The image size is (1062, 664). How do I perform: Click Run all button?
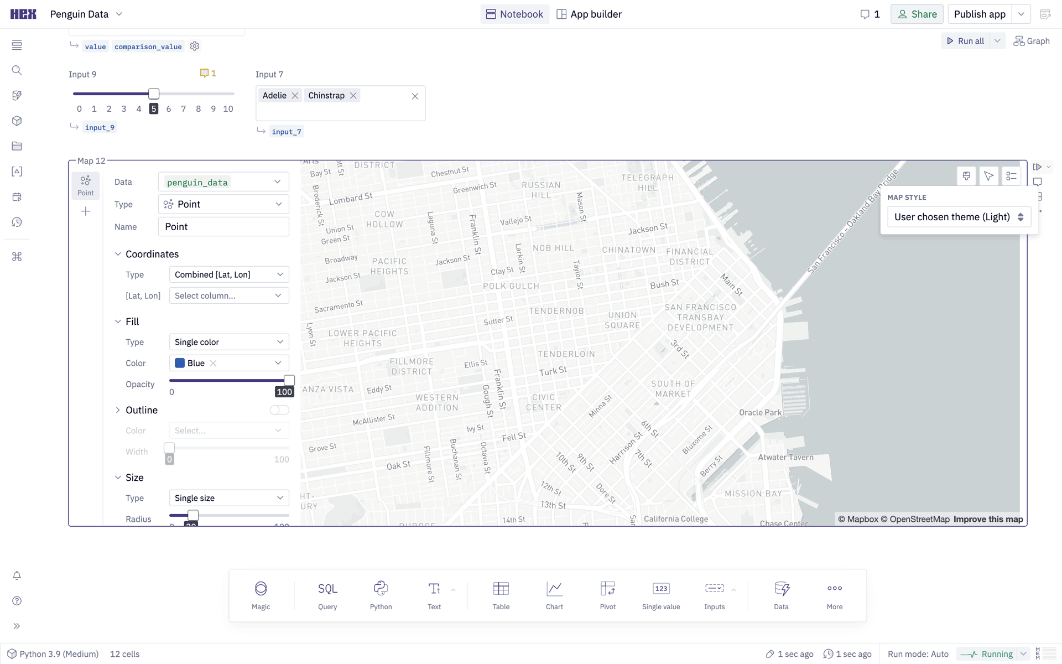click(x=965, y=41)
